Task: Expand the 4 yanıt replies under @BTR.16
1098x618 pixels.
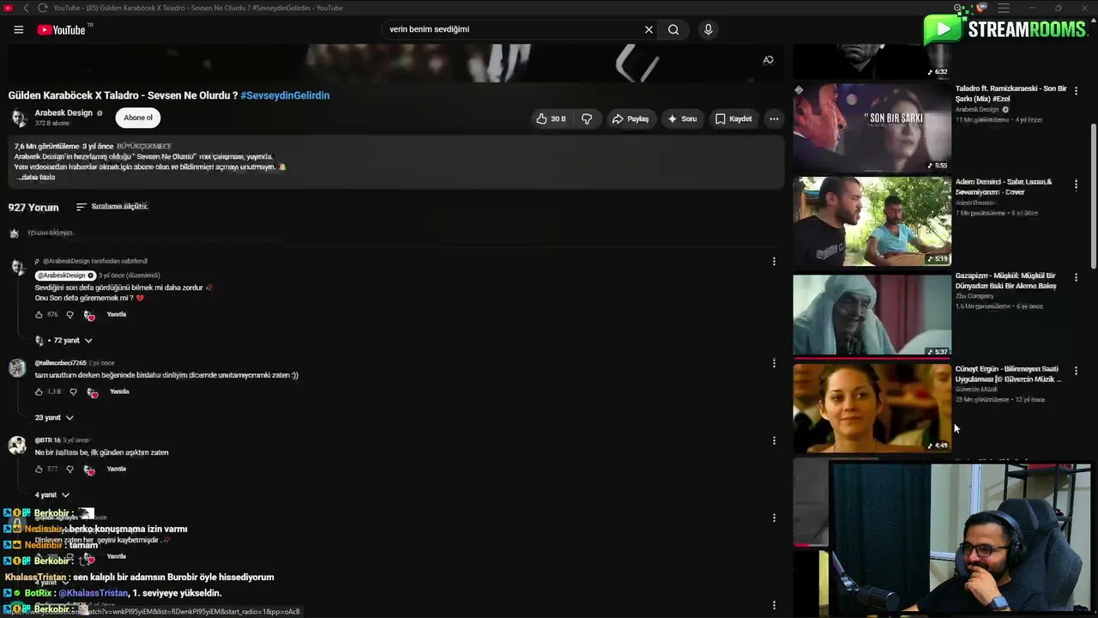Action: 52,495
